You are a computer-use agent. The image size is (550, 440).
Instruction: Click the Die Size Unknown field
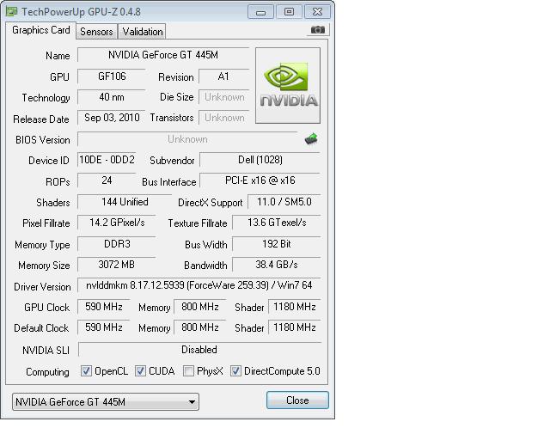pyautogui.click(x=223, y=97)
